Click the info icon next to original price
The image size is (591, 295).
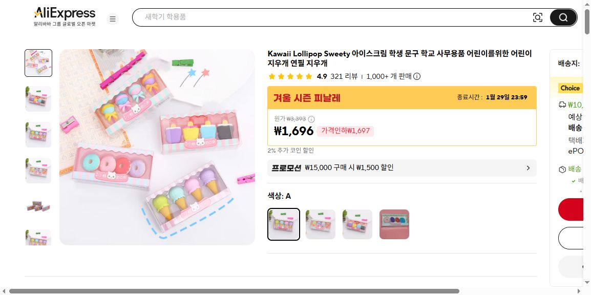point(311,119)
